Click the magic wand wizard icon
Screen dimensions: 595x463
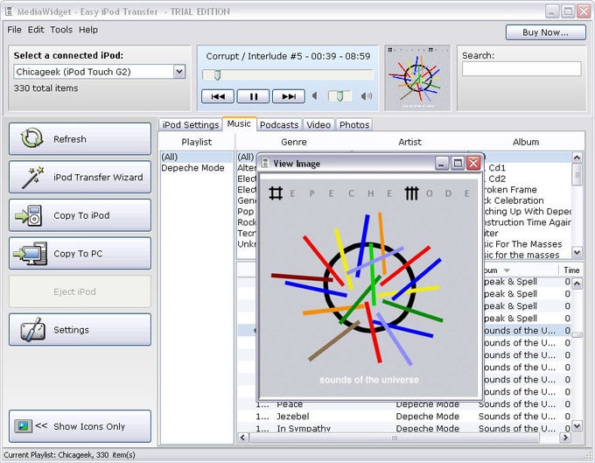pos(32,177)
